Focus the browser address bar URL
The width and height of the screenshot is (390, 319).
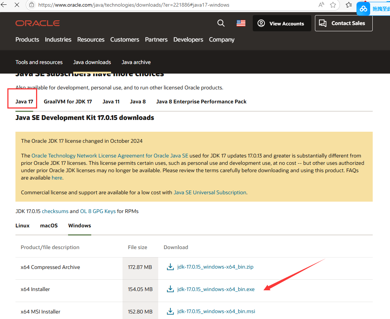(x=134, y=5)
